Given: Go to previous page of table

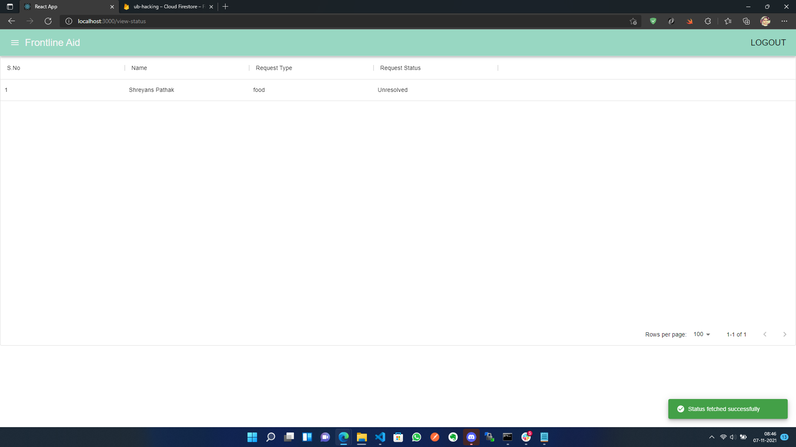Looking at the screenshot, I should pos(765,334).
